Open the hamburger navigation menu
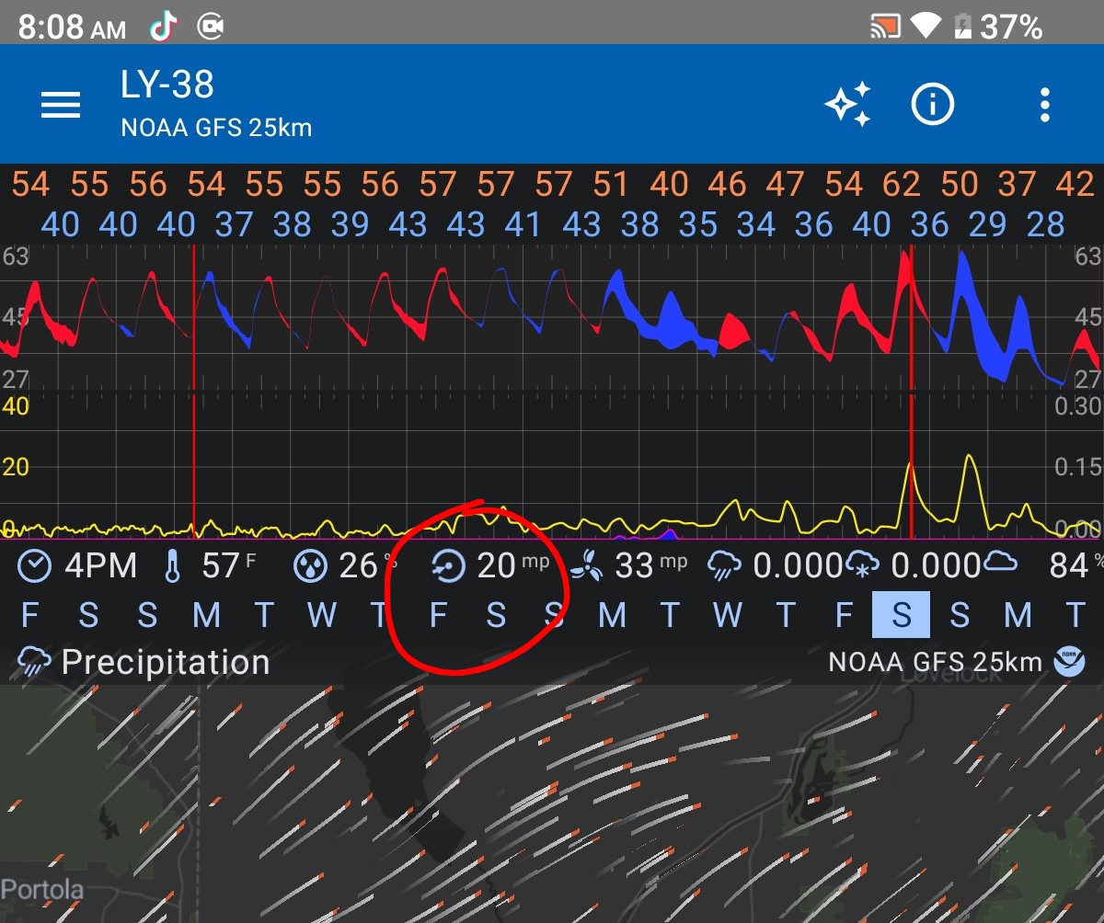 click(61, 106)
